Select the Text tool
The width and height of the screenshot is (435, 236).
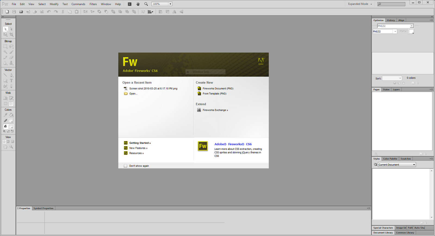[x=11, y=81]
